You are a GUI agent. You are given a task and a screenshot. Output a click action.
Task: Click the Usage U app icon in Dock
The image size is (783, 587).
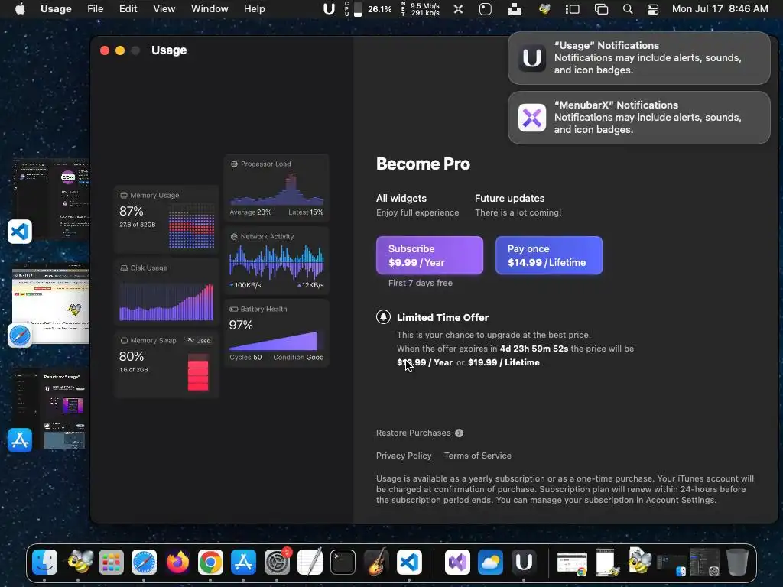[523, 562]
